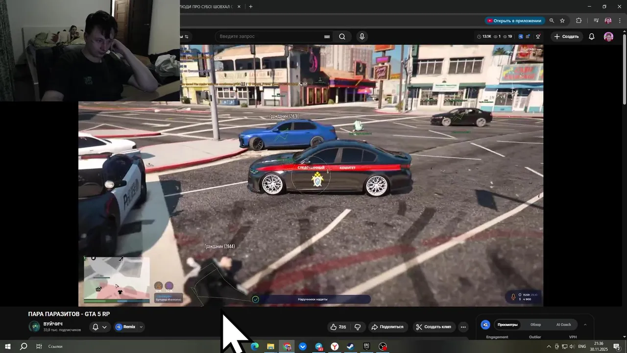Image resolution: width=627 pixels, height=353 pixels.
Task: Expand the Remix dropdown arrow
Action: (x=142, y=327)
